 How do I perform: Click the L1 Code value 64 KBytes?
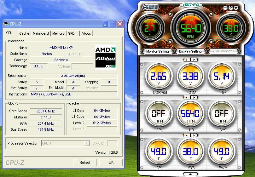coord(102,117)
